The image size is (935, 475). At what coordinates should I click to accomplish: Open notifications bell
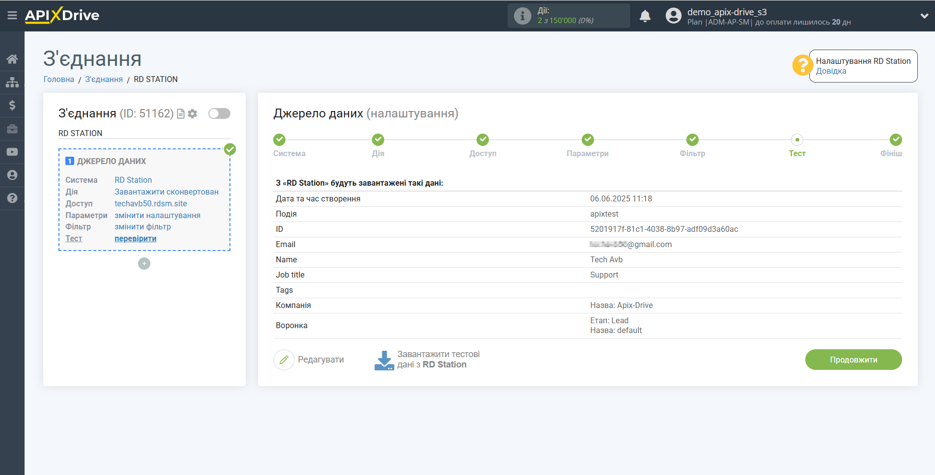(645, 16)
